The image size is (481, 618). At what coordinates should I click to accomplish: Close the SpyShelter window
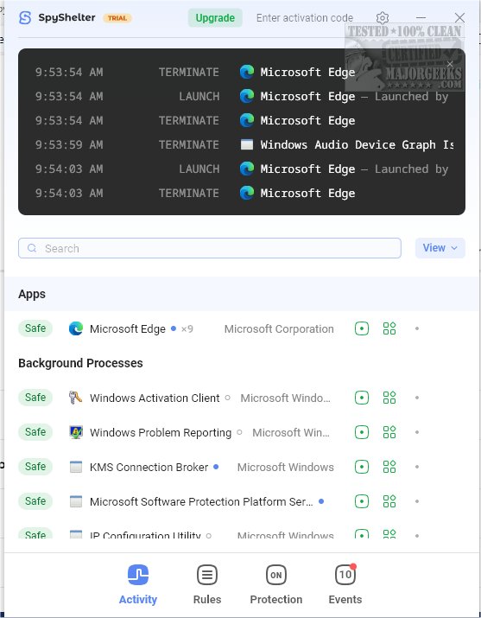(459, 18)
